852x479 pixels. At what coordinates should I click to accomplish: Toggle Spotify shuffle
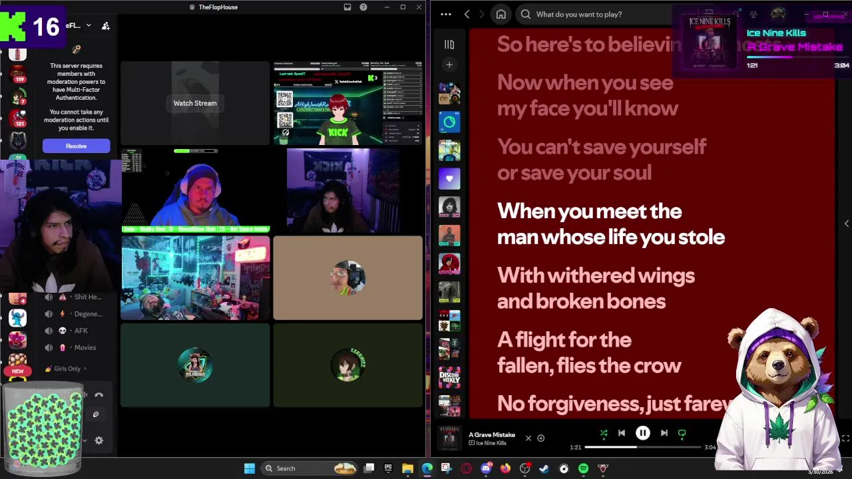[604, 433]
